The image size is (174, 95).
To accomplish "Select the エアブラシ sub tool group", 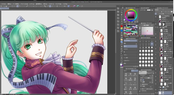I will [x=130, y=40].
